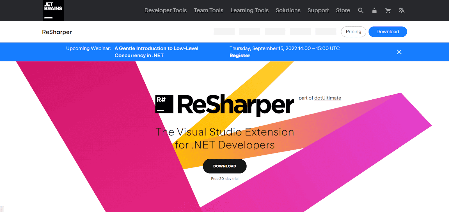Click the JetBrains logo
Screen dimensions: 449x212
click(53, 10)
